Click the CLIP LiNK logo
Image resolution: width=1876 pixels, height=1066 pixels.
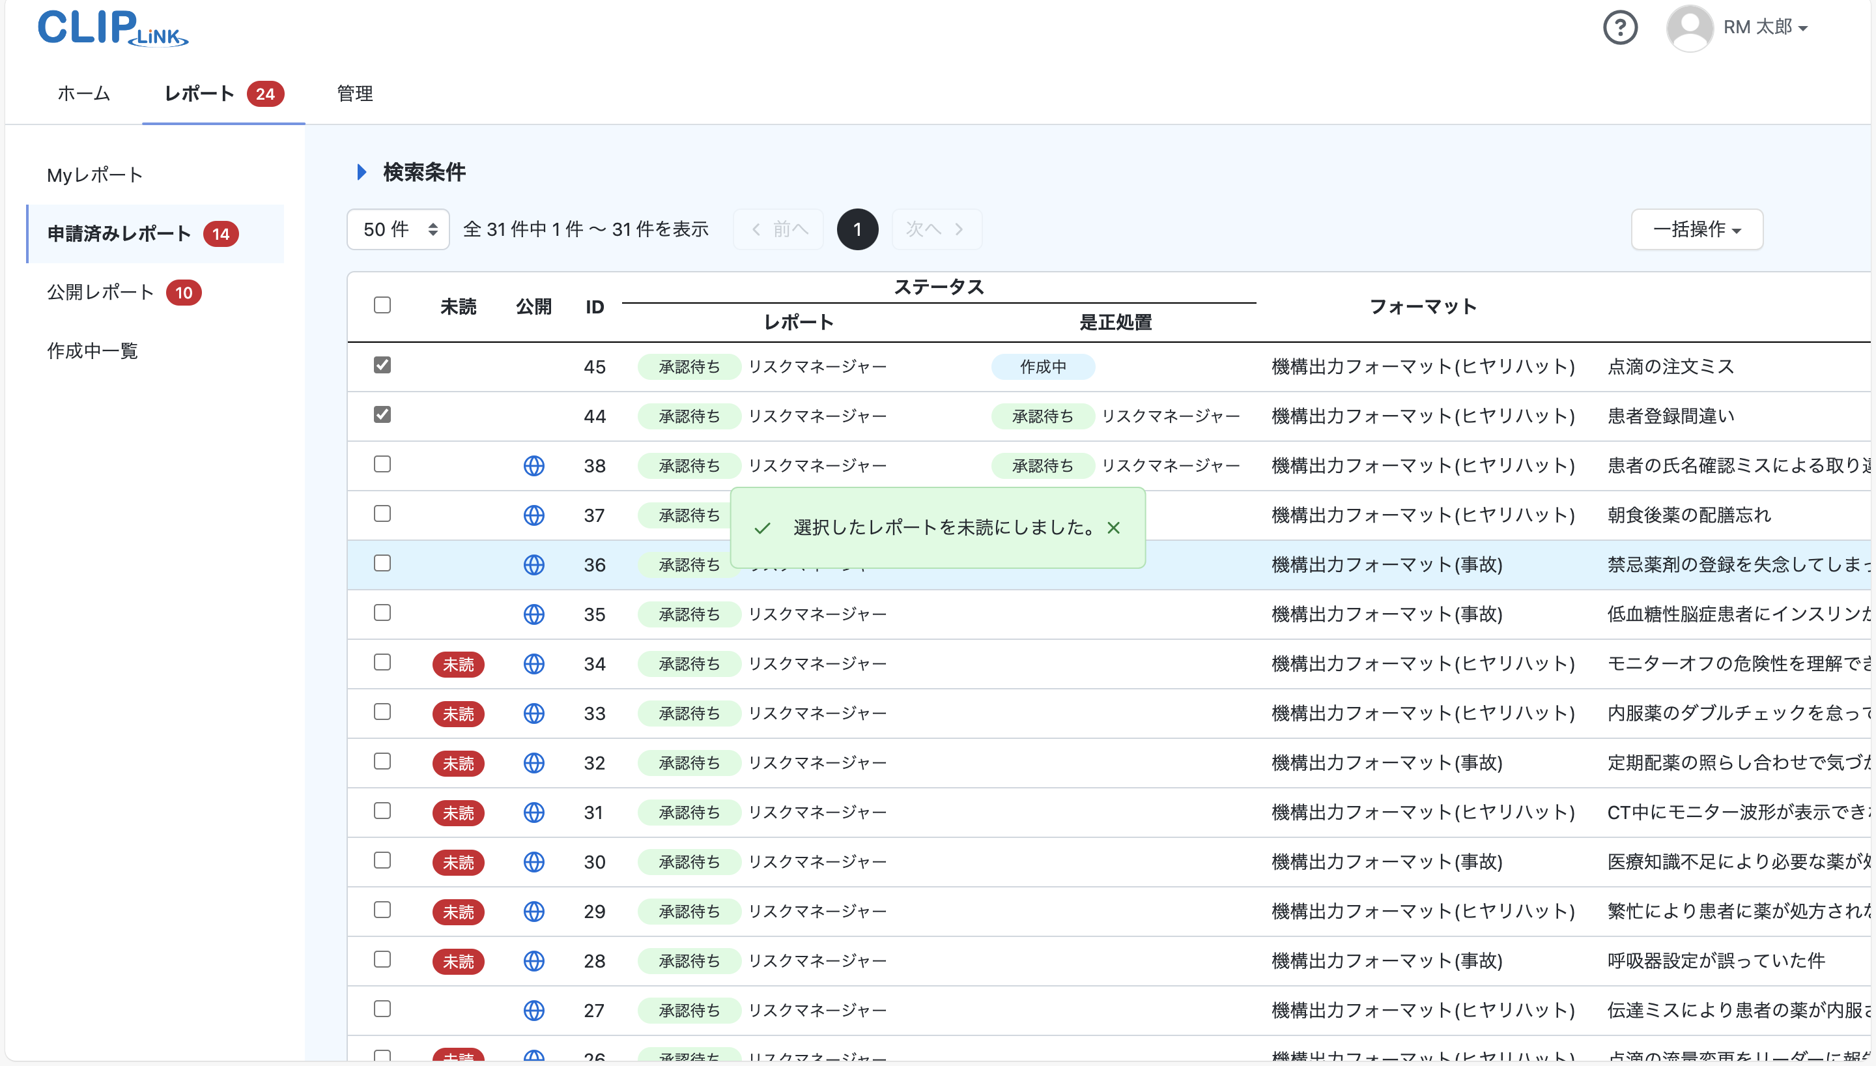pyautogui.click(x=112, y=29)
